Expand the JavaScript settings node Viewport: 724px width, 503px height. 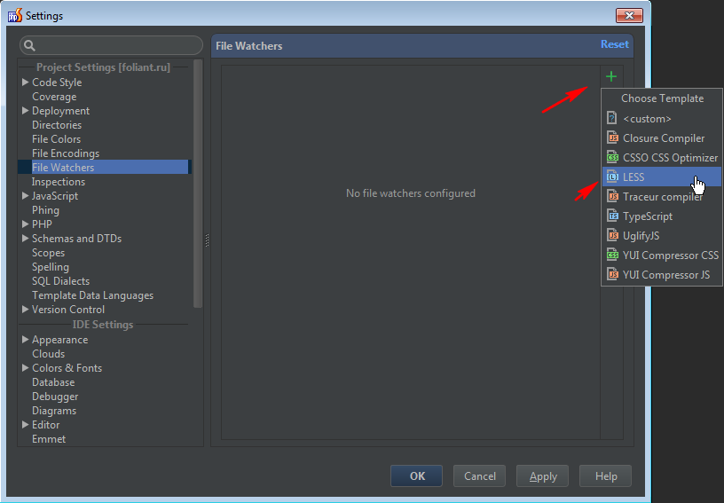[26, 196]
